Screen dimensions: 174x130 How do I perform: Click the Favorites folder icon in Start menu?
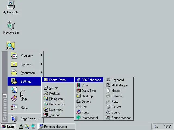14,64
